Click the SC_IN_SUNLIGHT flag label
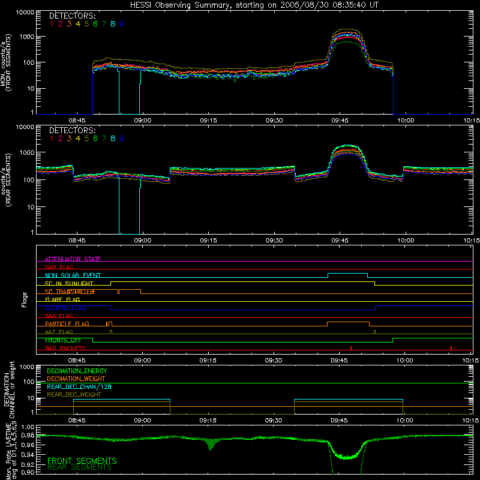 coord(69,283)
